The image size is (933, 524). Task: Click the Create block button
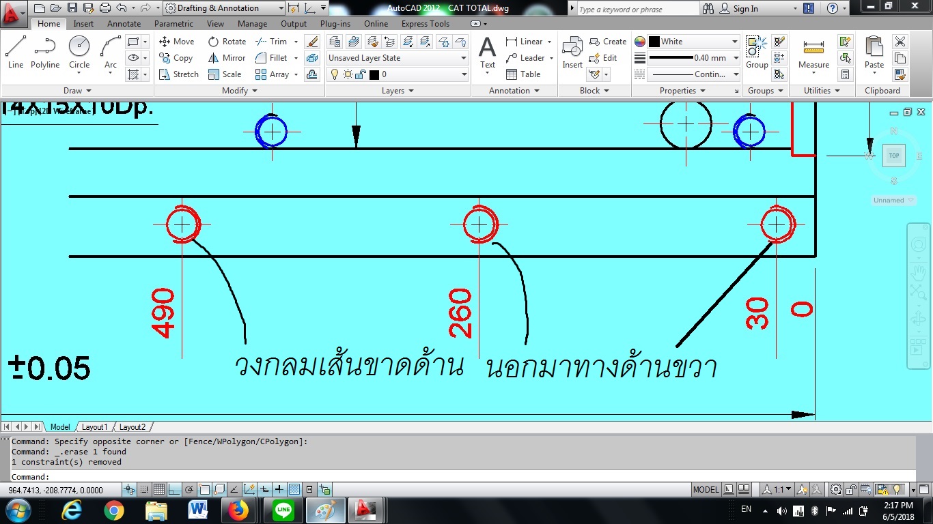click(x=608, y=42)
